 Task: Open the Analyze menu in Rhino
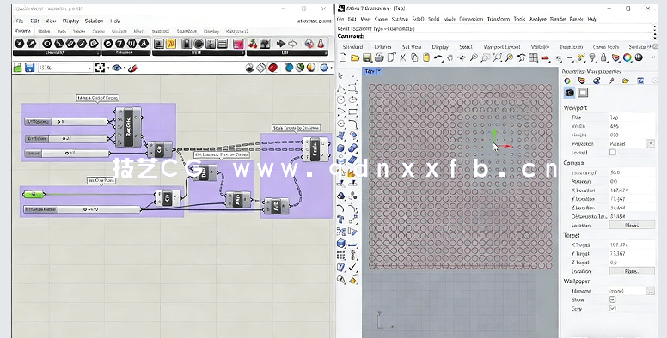point(538,19)
